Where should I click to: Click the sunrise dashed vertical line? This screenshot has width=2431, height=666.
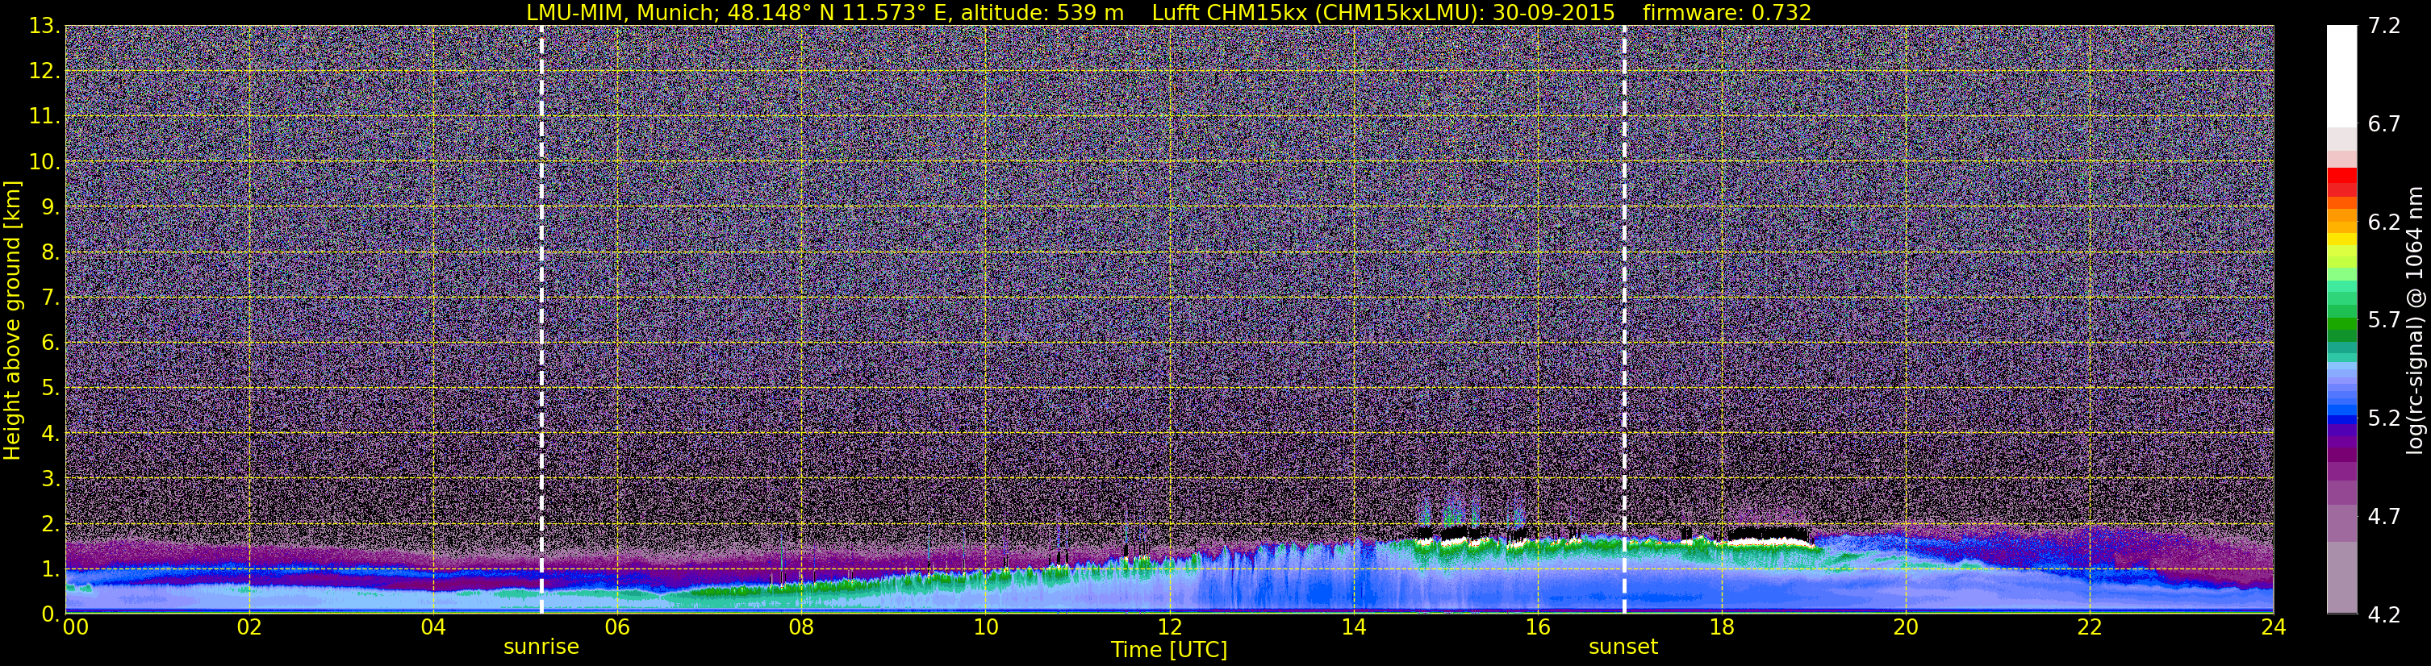coord(541,320)
